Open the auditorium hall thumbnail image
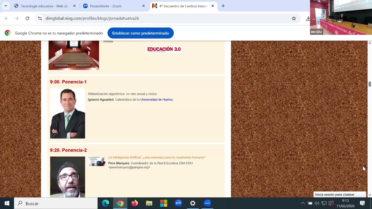Screen dimensions: 372x209 pyautogui.click(x=74, y=55)
